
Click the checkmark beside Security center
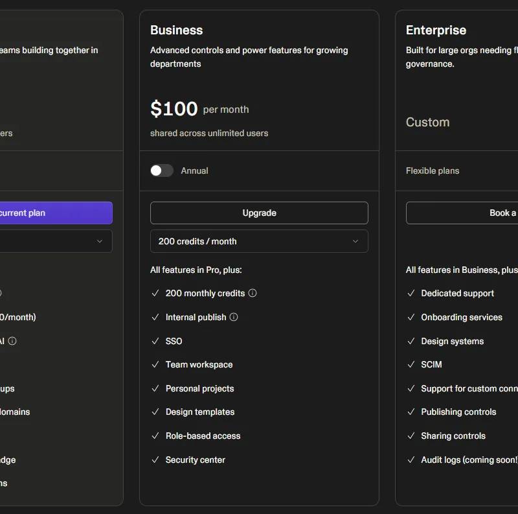click(x=155, y=460)
